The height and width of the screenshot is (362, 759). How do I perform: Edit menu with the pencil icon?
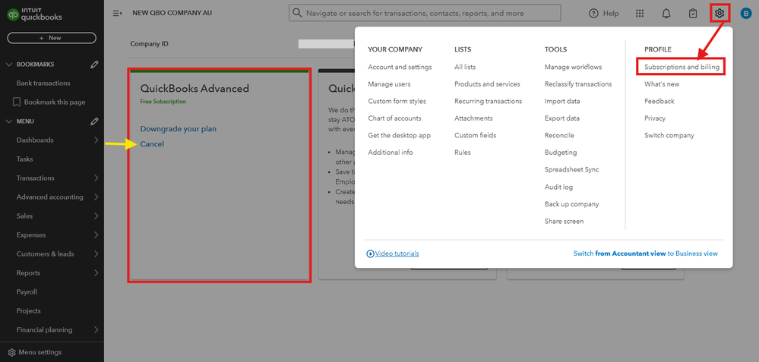click(x=95, y=121)
